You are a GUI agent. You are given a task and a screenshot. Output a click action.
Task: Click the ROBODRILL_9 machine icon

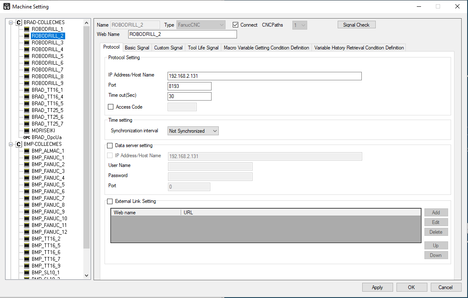tap(27, 83)
